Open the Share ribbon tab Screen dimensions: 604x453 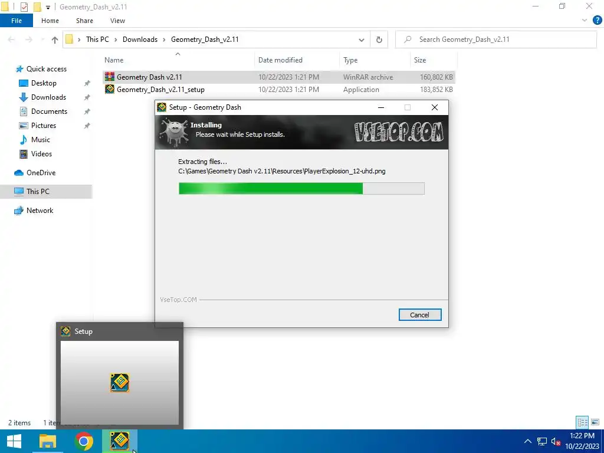click(84, 21)
